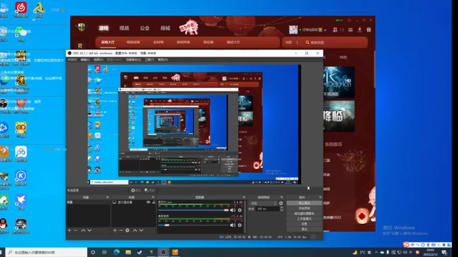This screenshot has width=458, height=257.
Task: Open Task View on the taskbar
Action: pos(104,252)
